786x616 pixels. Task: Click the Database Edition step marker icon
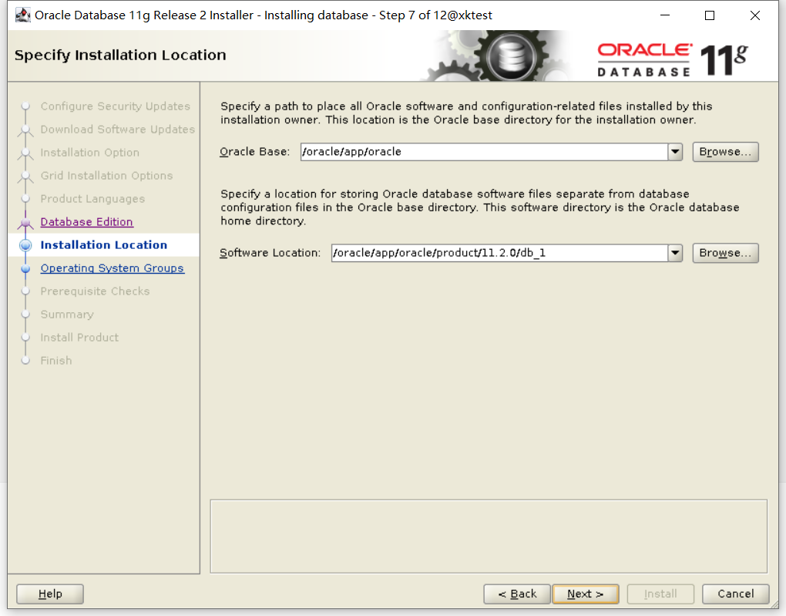click(25, 222)
